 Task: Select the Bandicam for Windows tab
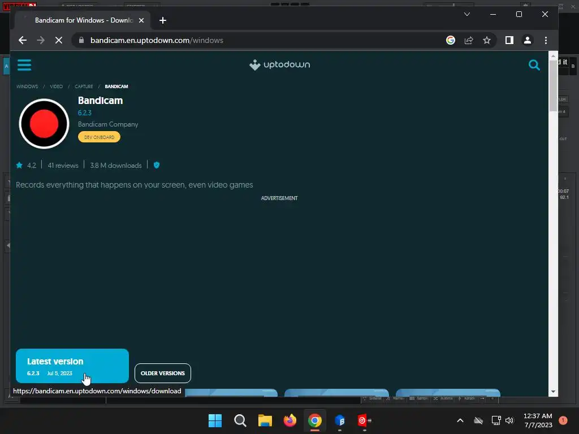pyautogui.click(x=83, y=20)
